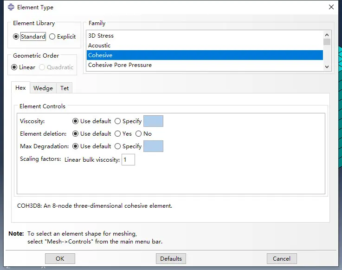This screenshot has width=342, height=270.
Task: Select Acoustic in Family list
Action: click(x=205, y=46)
